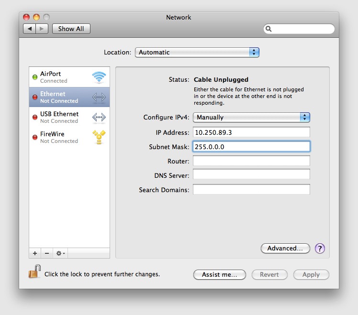Click the lock icon to prevent changes

coord(35,272)
